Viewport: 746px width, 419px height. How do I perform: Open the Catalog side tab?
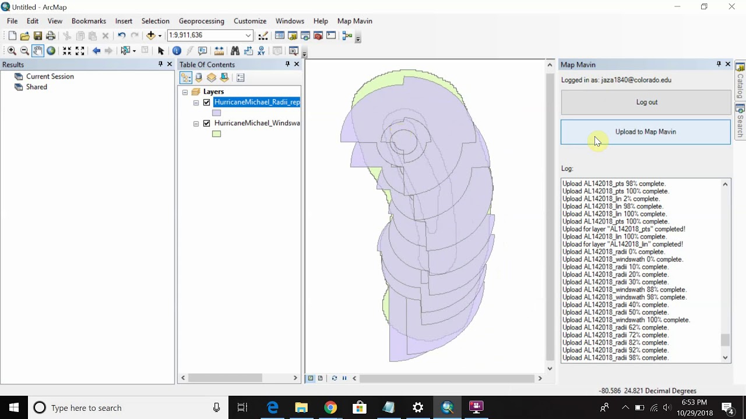coord(740,81)
